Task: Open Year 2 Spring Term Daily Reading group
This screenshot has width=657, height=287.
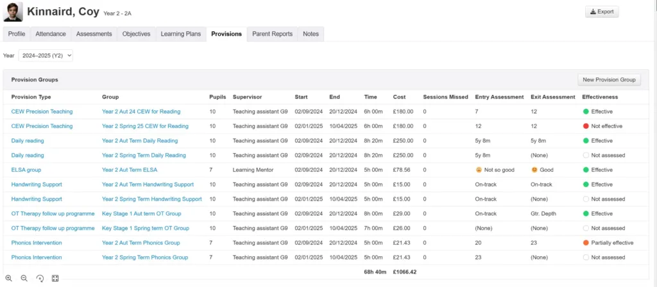Action: 144,155
